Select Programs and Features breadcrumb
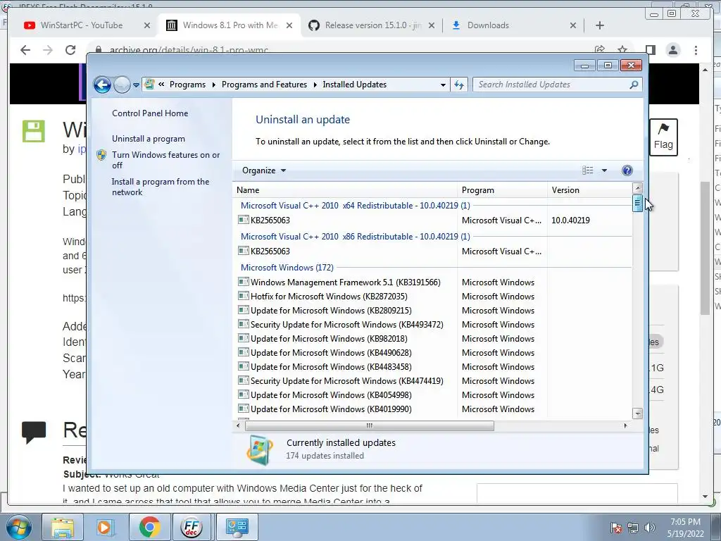721x541 pixels. click(x=264, y=85)
